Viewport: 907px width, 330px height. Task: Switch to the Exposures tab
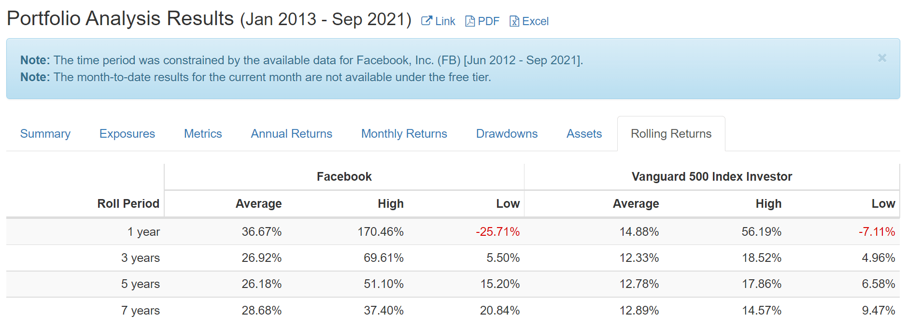(x=128, y=134)
